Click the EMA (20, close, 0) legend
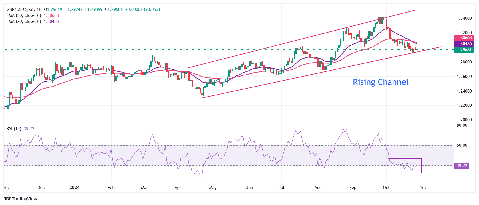The width and height of the screenshot is (479, 205). click(24, 21)
